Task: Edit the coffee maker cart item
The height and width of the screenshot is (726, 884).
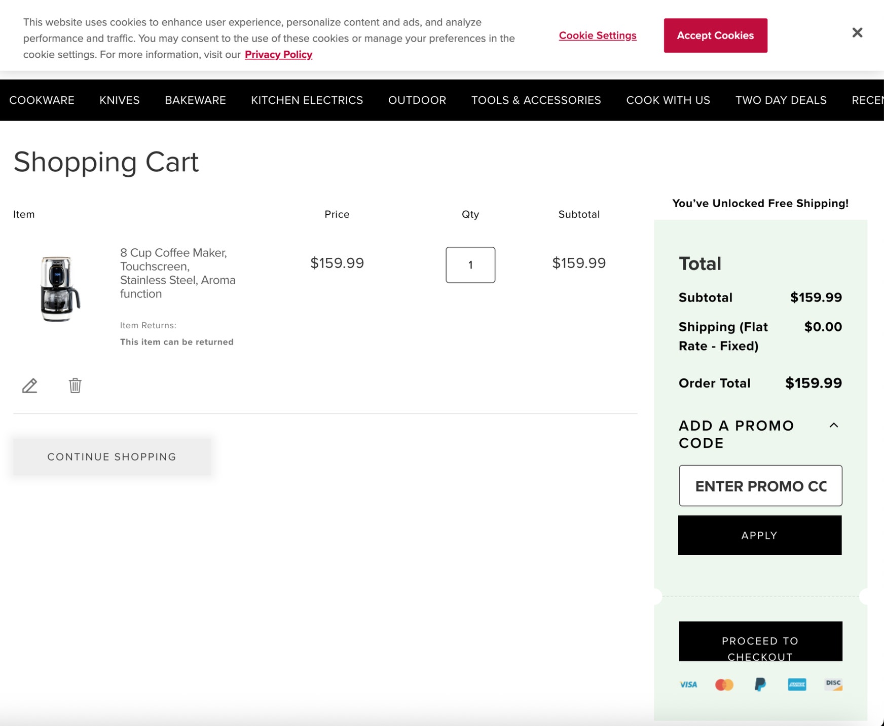Action: (x=29, y=386)
